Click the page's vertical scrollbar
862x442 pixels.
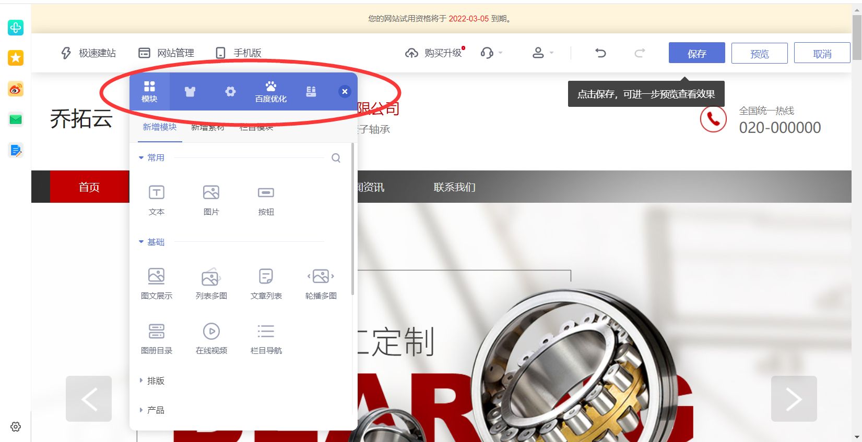pos(857,36)
